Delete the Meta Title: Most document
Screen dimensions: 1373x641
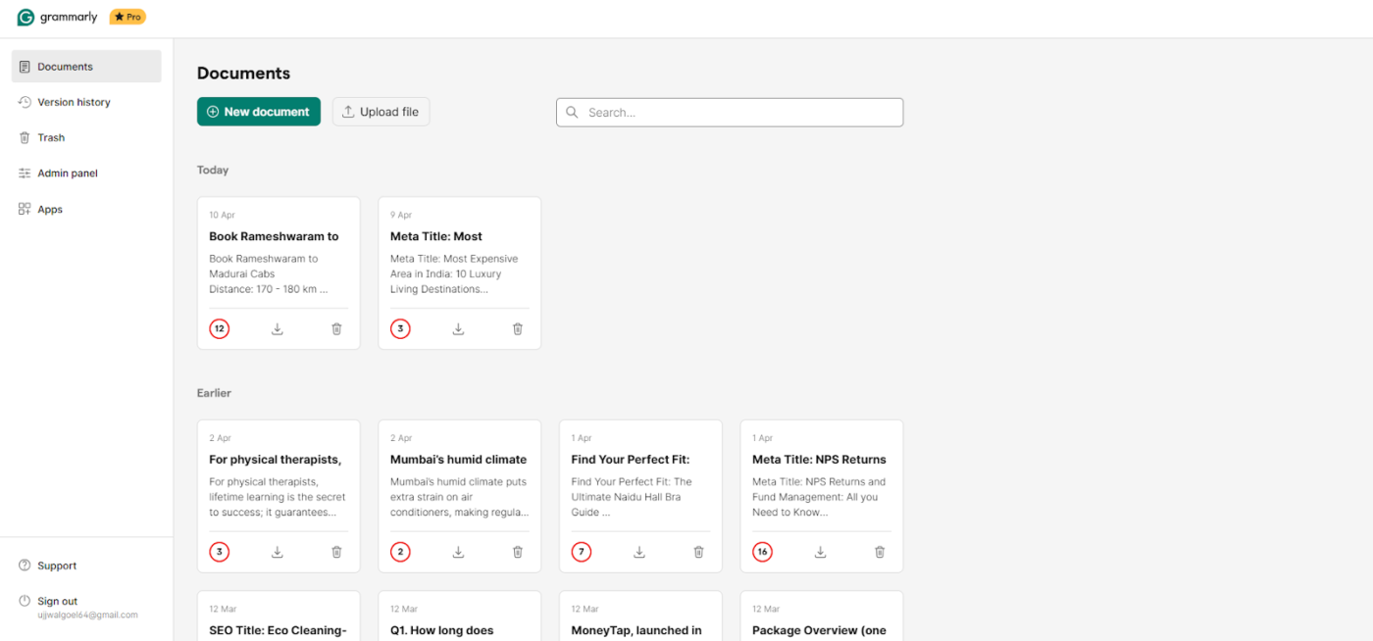tap(518, 329)
